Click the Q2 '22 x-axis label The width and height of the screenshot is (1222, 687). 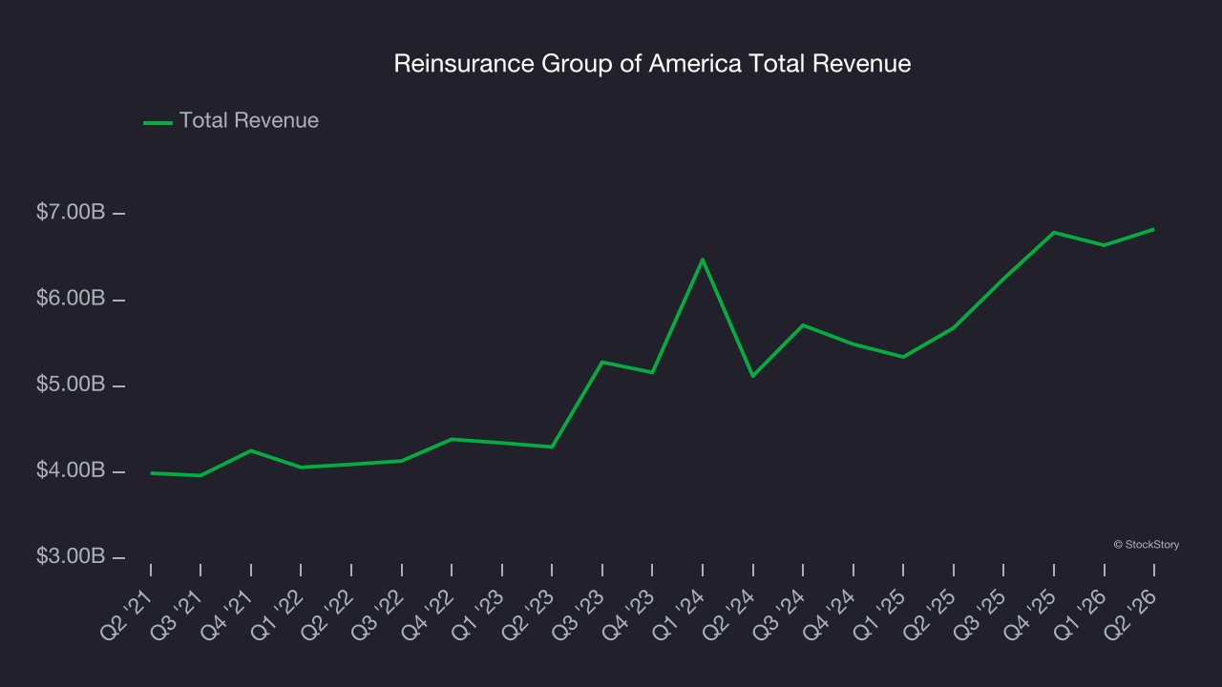tap(329, 614)
